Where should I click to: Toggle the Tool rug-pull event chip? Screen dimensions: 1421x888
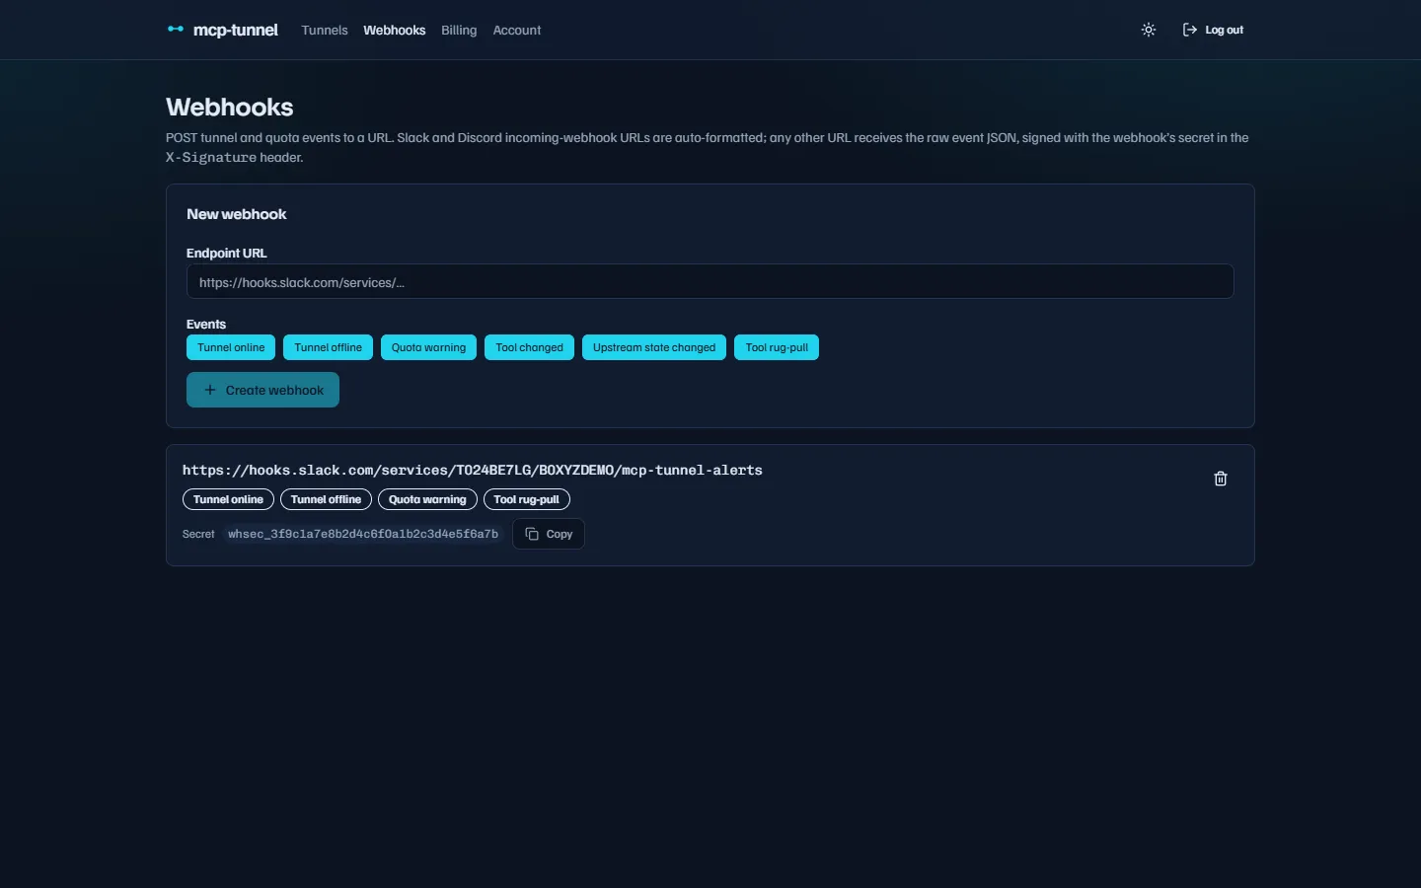pos(777,347)
